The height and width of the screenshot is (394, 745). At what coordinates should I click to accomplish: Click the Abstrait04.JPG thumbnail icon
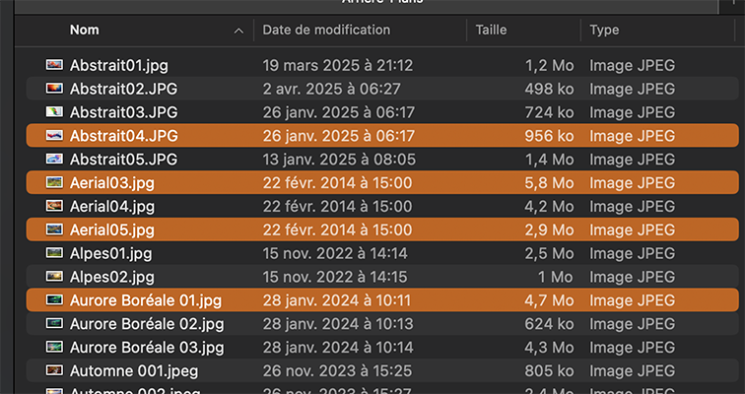point(54,136)
